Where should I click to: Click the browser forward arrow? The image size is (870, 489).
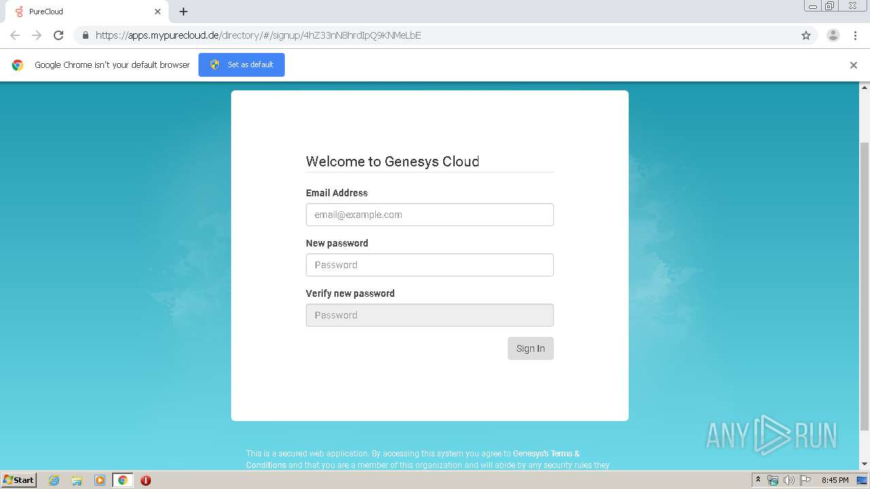point(37,35)
